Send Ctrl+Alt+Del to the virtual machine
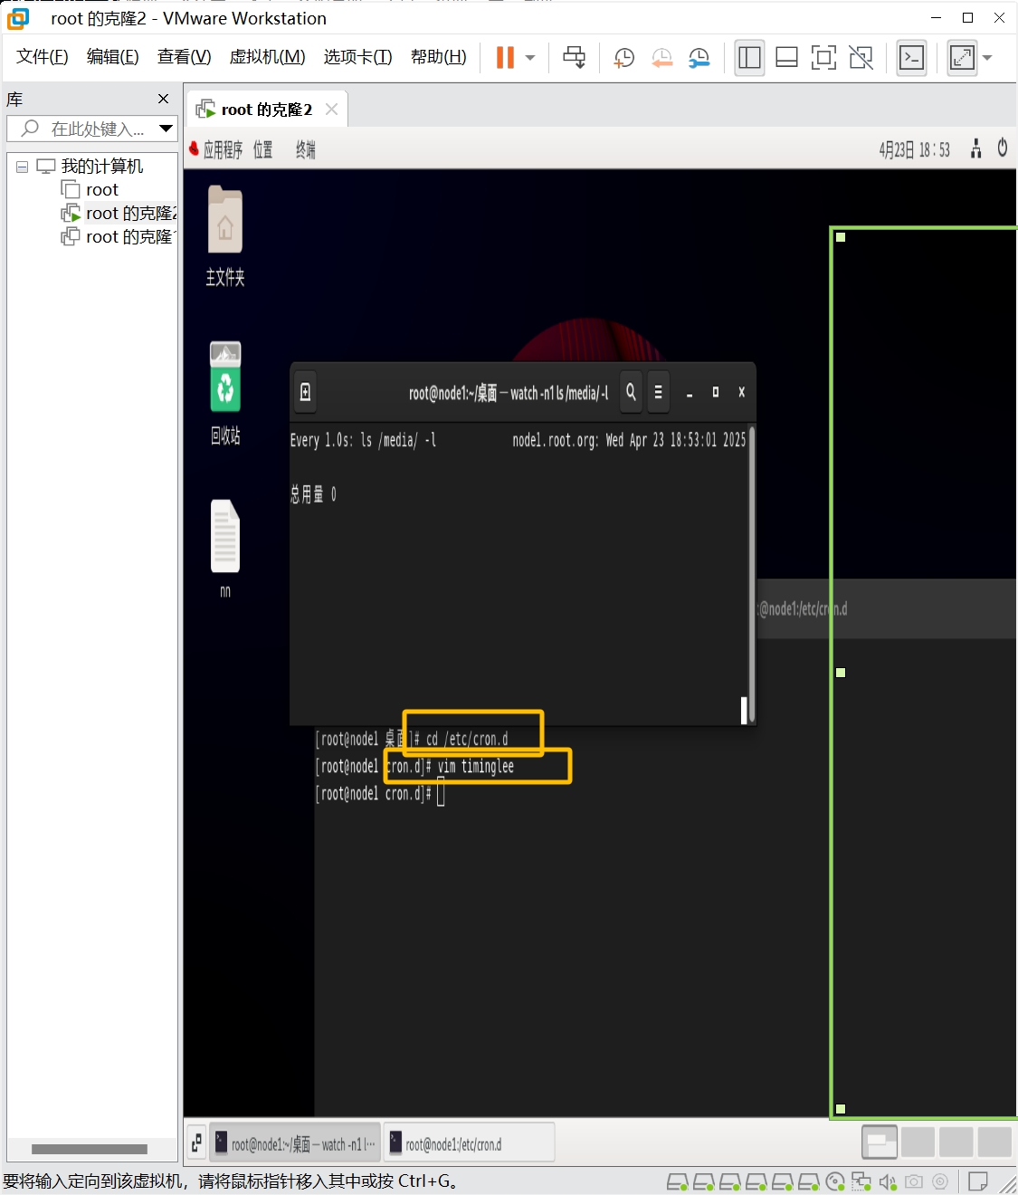Screen dimensions: 1018x1195 click(x=574, y=57)
